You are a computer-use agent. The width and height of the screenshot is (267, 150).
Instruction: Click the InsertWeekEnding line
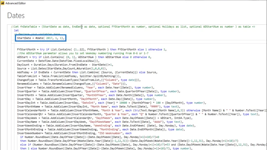(106, 126)
